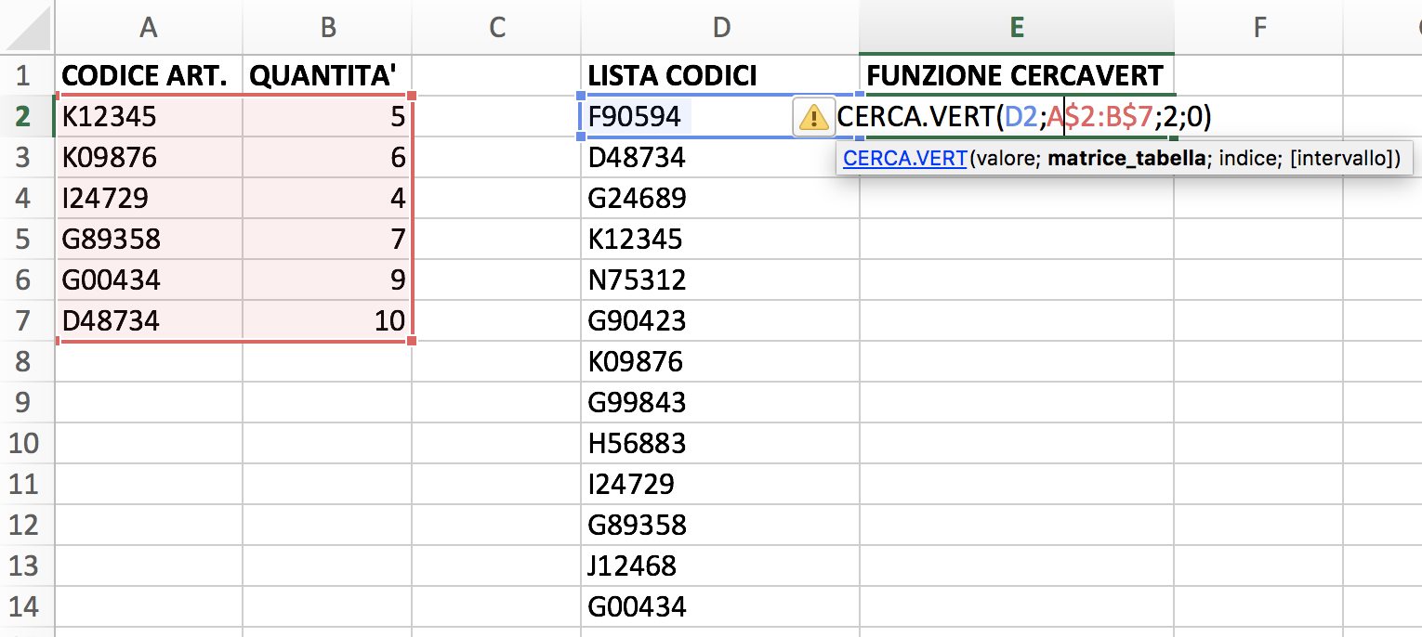Click the CODICE ART. header cell

point(149,75)
